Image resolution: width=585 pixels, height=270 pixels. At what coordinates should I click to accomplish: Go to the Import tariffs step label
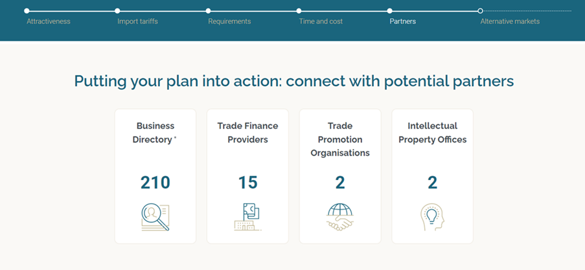138,21
